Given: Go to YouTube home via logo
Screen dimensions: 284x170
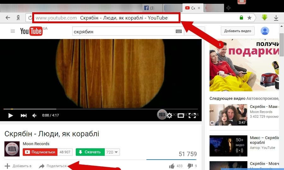Looking at the screenshot, I should coord(32,31).
